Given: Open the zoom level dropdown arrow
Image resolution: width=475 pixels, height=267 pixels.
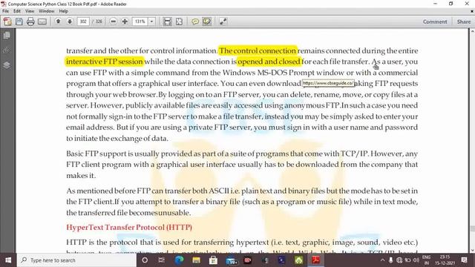Looking at the screenshot, I should coord(151,22).
